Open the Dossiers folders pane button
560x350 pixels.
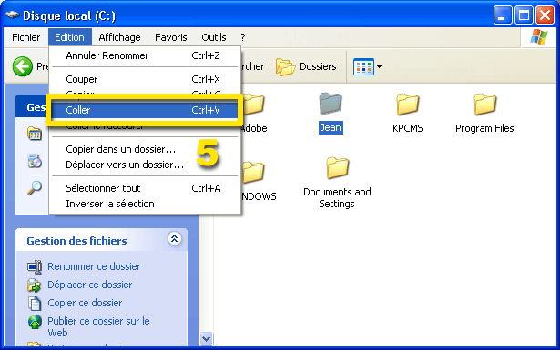click(306, 66)
